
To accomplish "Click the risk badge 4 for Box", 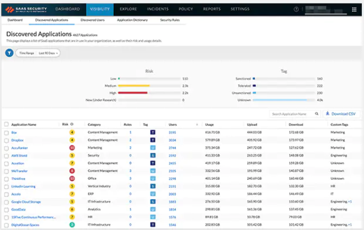I will 72,132.
